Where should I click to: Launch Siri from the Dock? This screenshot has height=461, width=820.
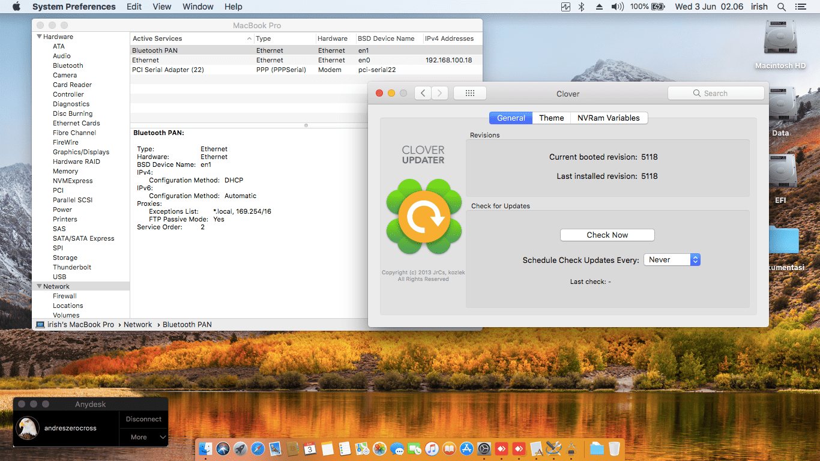click(223, 448)
